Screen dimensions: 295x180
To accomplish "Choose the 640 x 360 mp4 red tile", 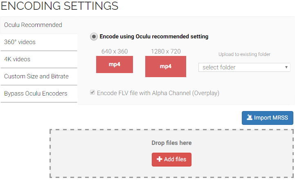I will [x=115, y=64].
